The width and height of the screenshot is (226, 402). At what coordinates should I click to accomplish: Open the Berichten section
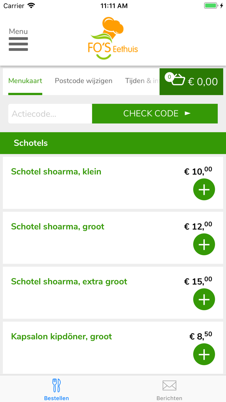(x=169, y=389)
